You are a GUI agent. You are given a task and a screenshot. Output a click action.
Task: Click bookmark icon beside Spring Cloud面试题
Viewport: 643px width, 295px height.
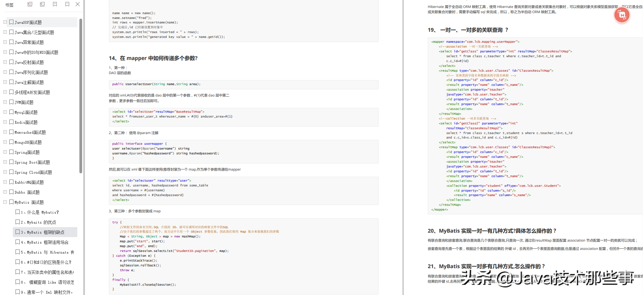click(x=11, y=172)
